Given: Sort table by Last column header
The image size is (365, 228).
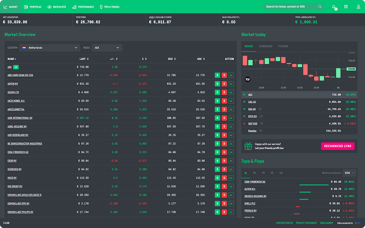Looking at the screenshot, I should (x=82, y=59).
